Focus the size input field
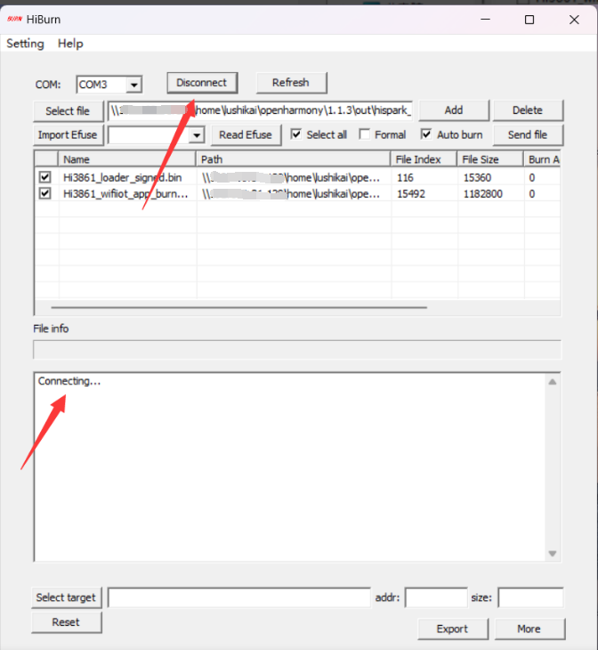 (531, 597)
